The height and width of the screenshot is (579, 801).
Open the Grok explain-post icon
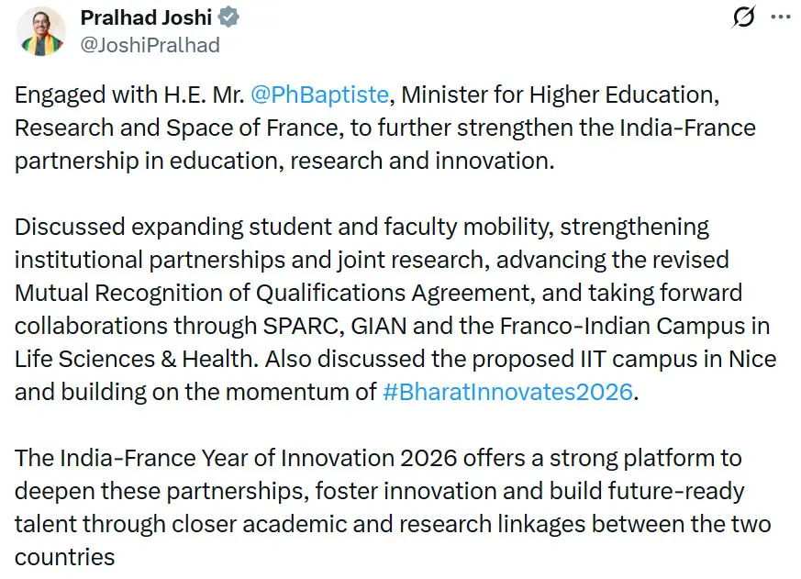[743, 17]
